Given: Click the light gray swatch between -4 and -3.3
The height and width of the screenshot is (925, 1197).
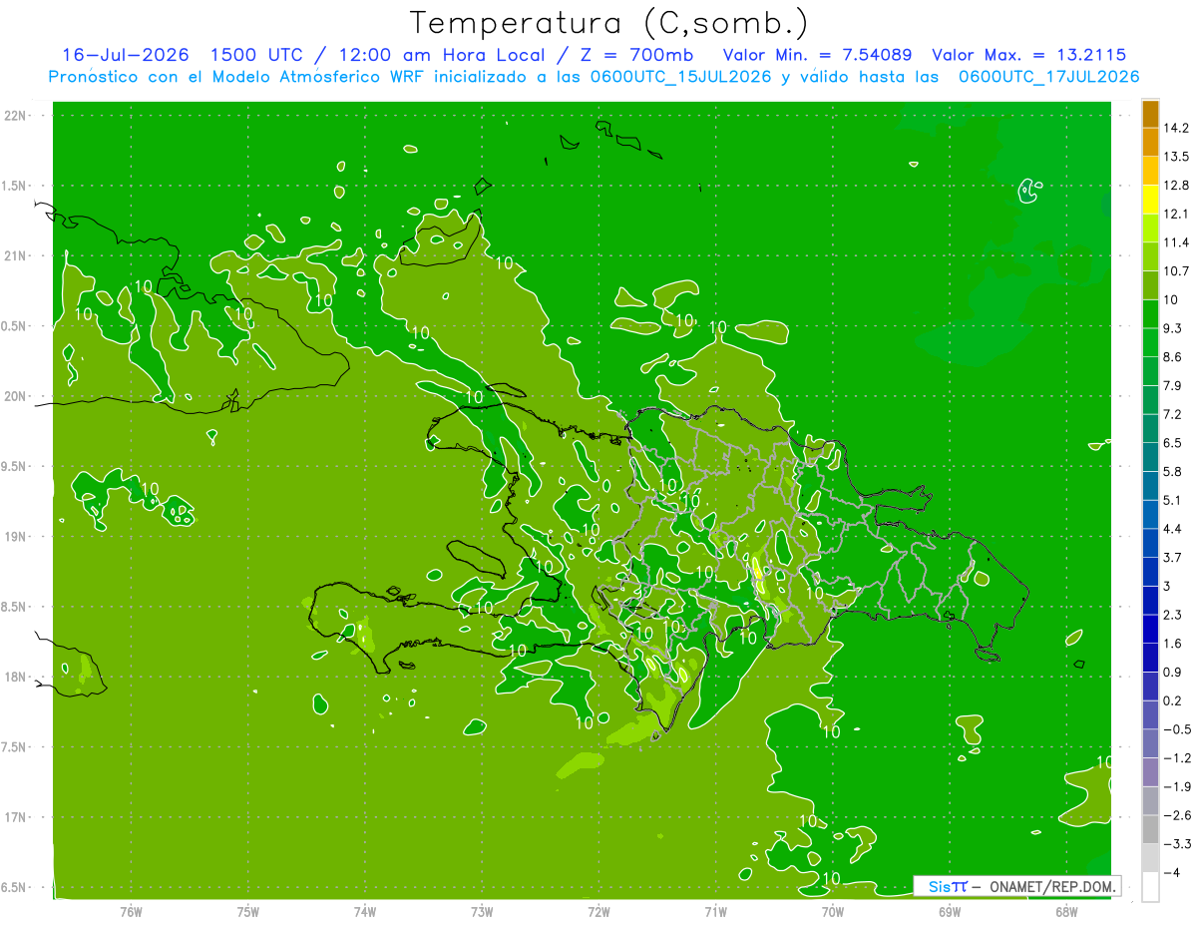Looking at the screenshot, I should [1150, 858].
